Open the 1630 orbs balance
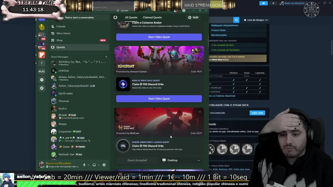 coord(193,17)
